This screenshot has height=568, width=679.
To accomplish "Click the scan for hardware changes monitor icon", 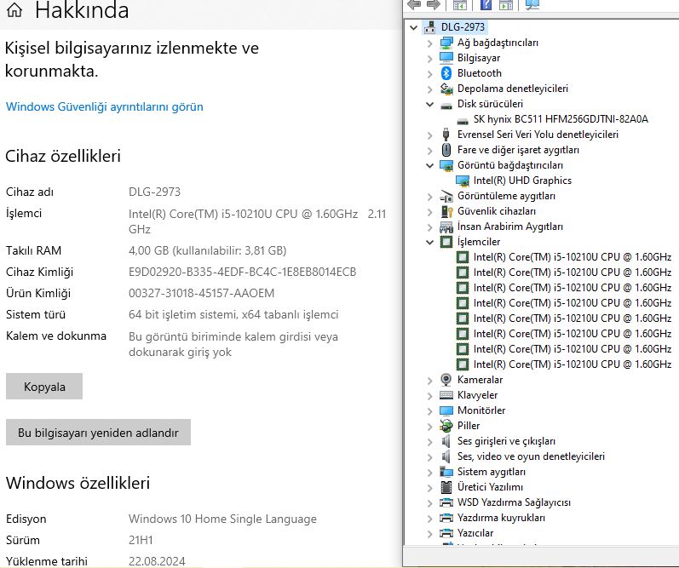I will tap(532, 5).
